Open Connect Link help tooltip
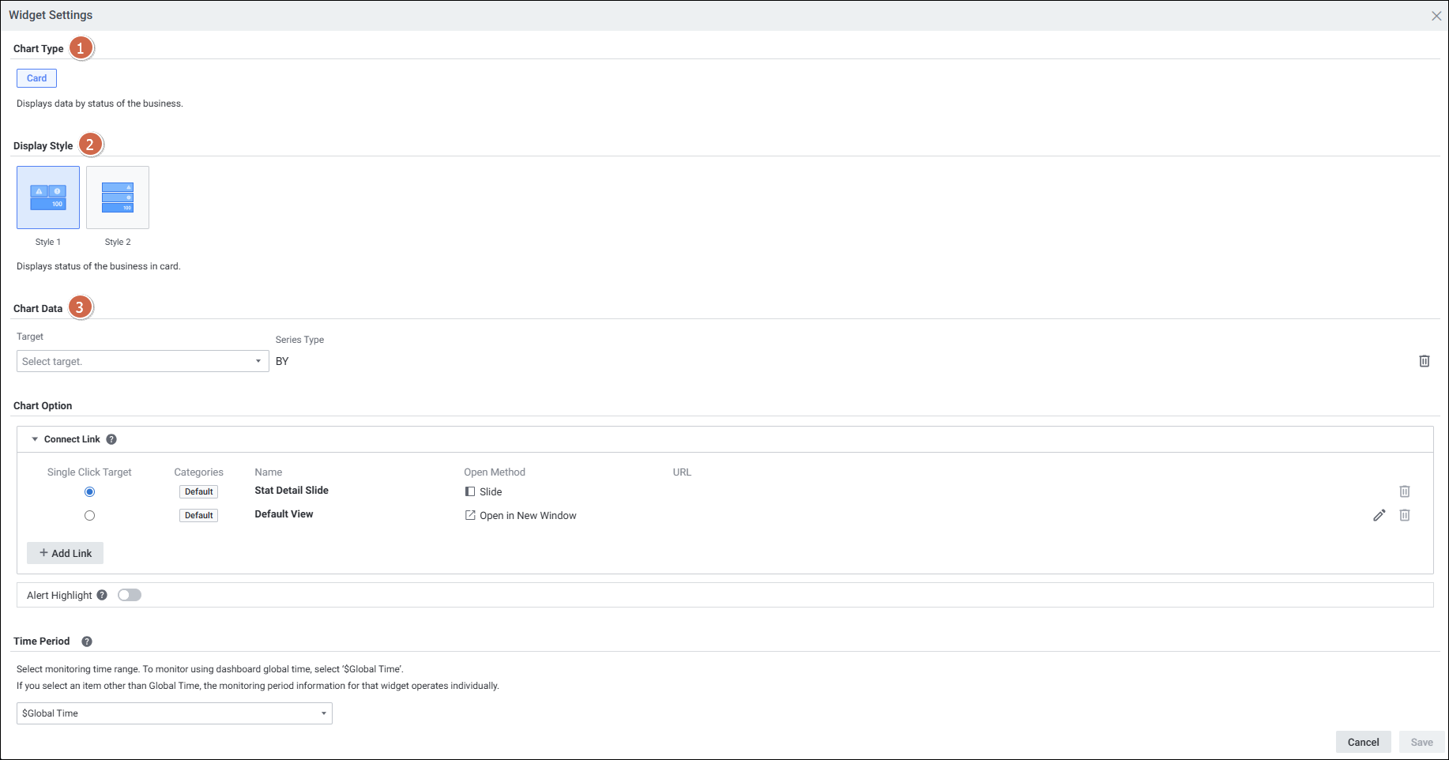 coord(111,439)
